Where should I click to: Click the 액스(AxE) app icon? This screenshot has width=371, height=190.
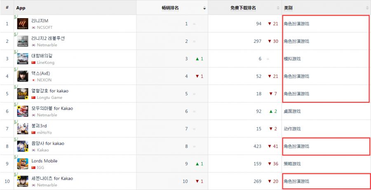click(23, 76)
